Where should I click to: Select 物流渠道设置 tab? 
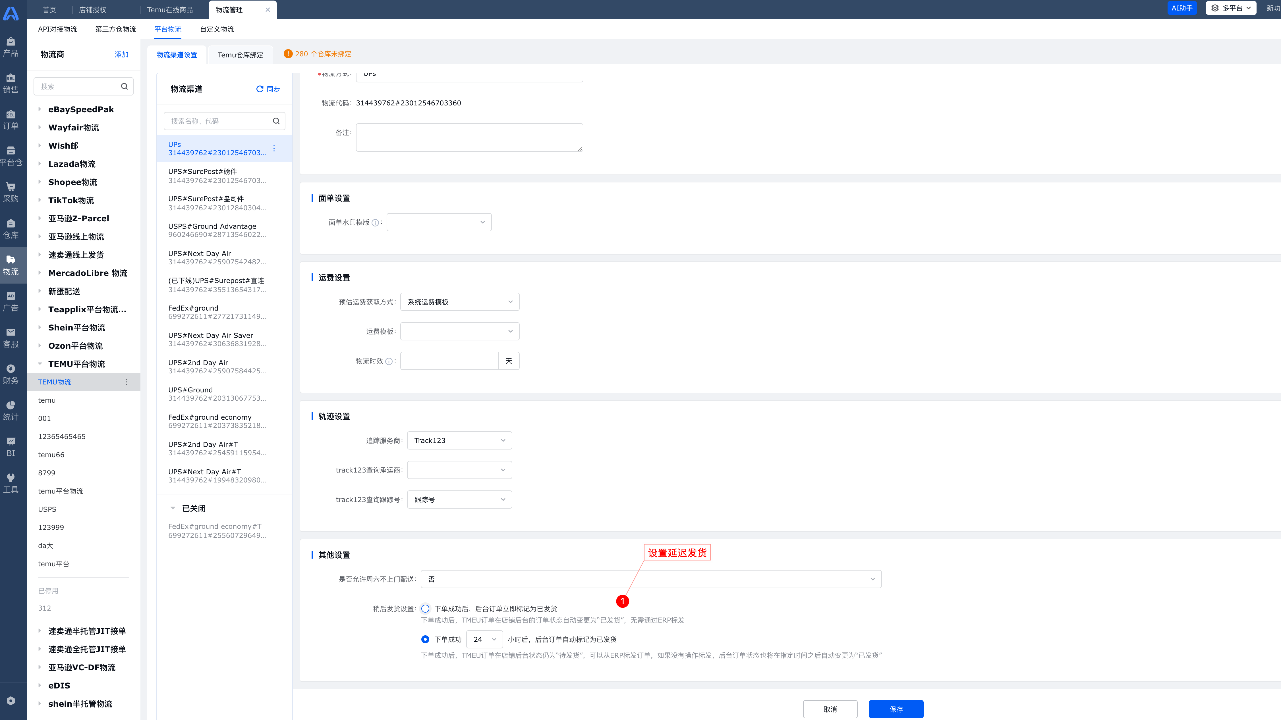point(177,55)
